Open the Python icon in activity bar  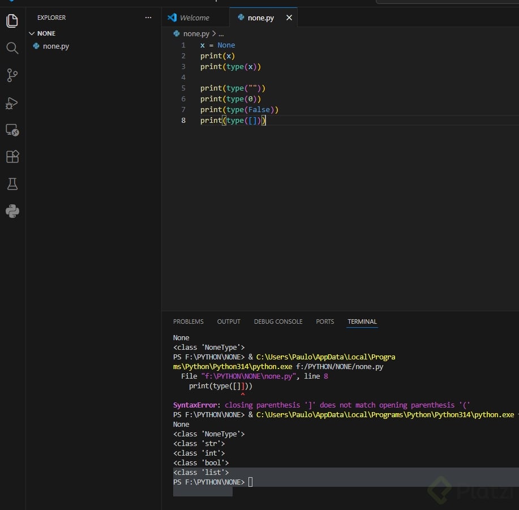[12, 211]
